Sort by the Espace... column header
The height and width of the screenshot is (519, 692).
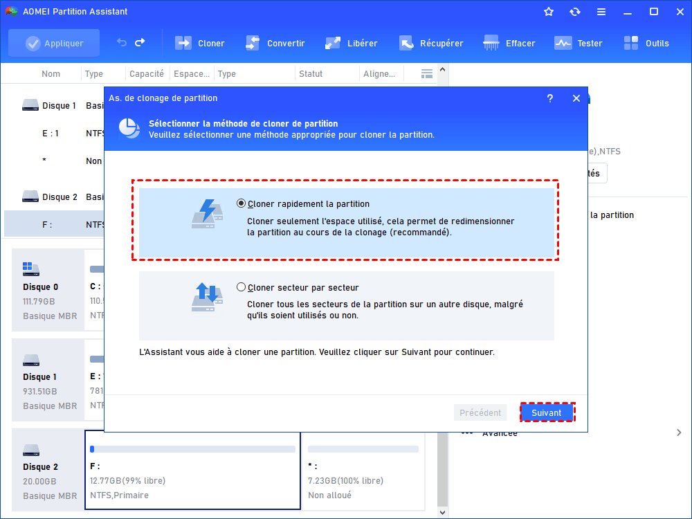(x=192, y=74)
